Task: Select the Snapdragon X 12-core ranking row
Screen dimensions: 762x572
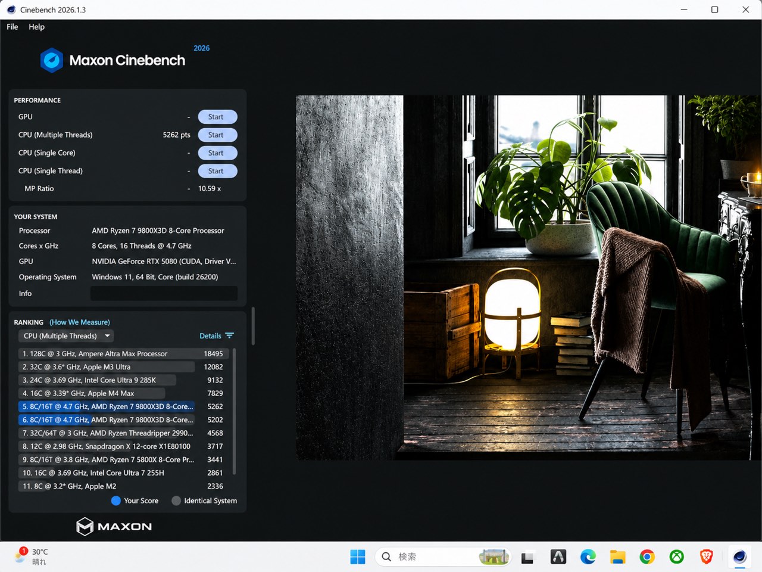Action: (x=124, y=446)
